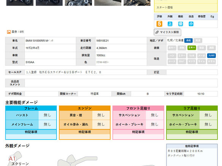Click the greyed ミラー modification badge
Screen dimensions: 222x166
coord(182,56)
